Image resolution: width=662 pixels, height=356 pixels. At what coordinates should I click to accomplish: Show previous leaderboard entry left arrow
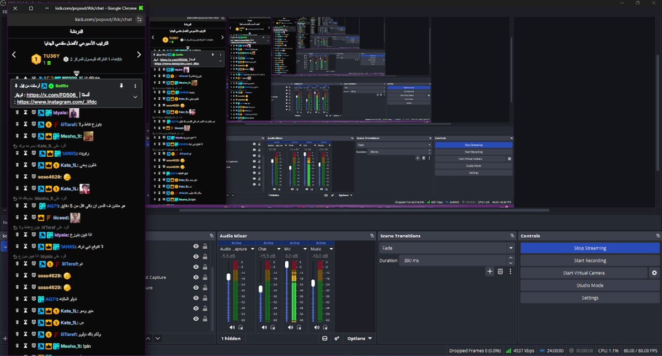[14, 55]
